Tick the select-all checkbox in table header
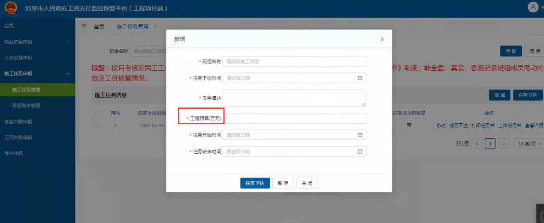Image resolution: width=544 pixels, height=223 pixels. coord(98,113)
